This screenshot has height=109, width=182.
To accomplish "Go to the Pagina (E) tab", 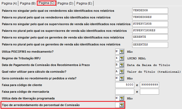I will (84, 3).
